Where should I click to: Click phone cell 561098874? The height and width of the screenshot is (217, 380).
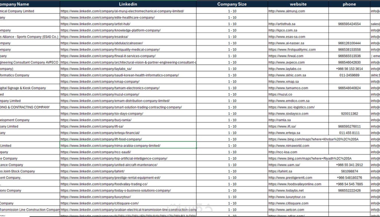pos(349,171)
